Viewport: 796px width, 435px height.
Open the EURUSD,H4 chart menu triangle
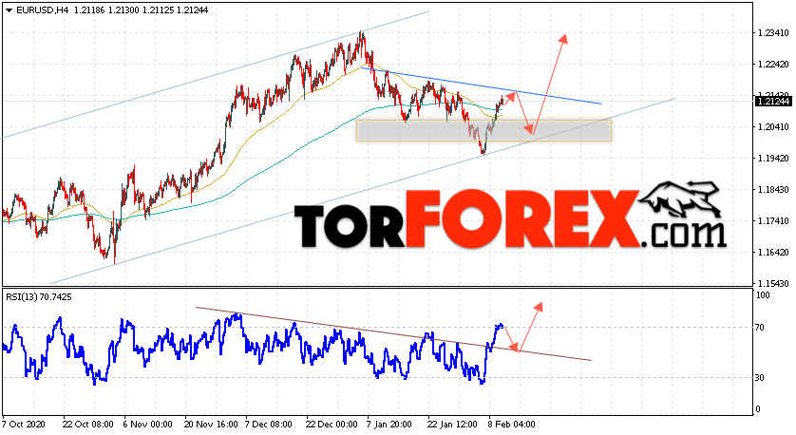pyautogui.click(x=9, y=10)
